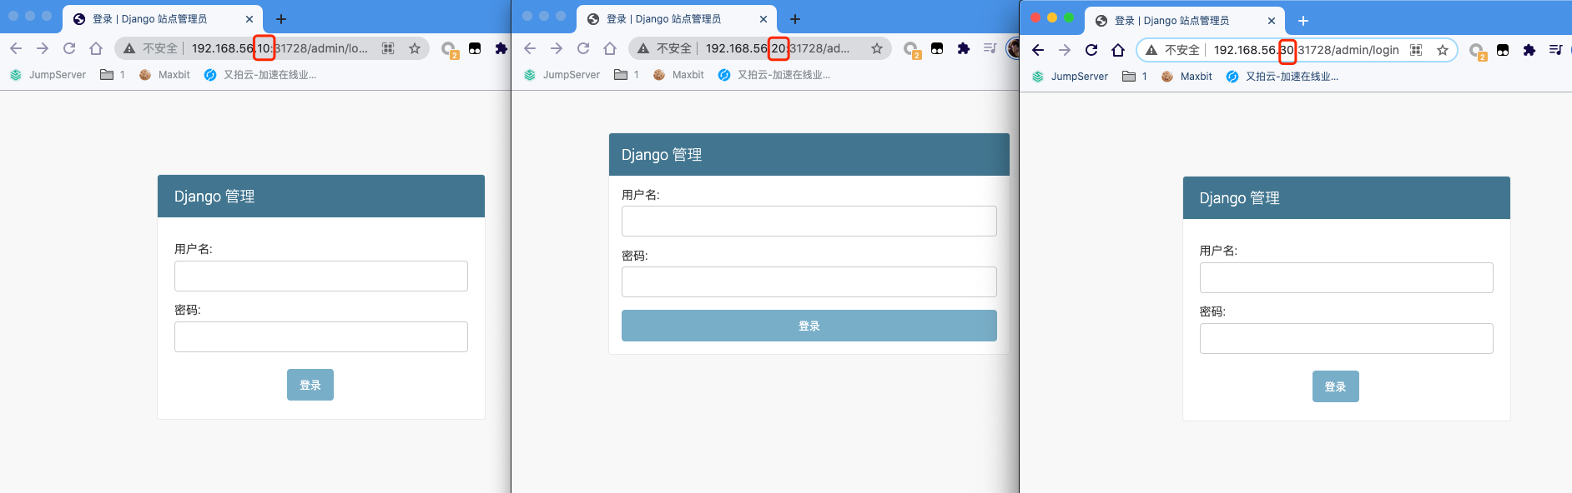Click the address bar URL in right window

(x=1306, y=50)
